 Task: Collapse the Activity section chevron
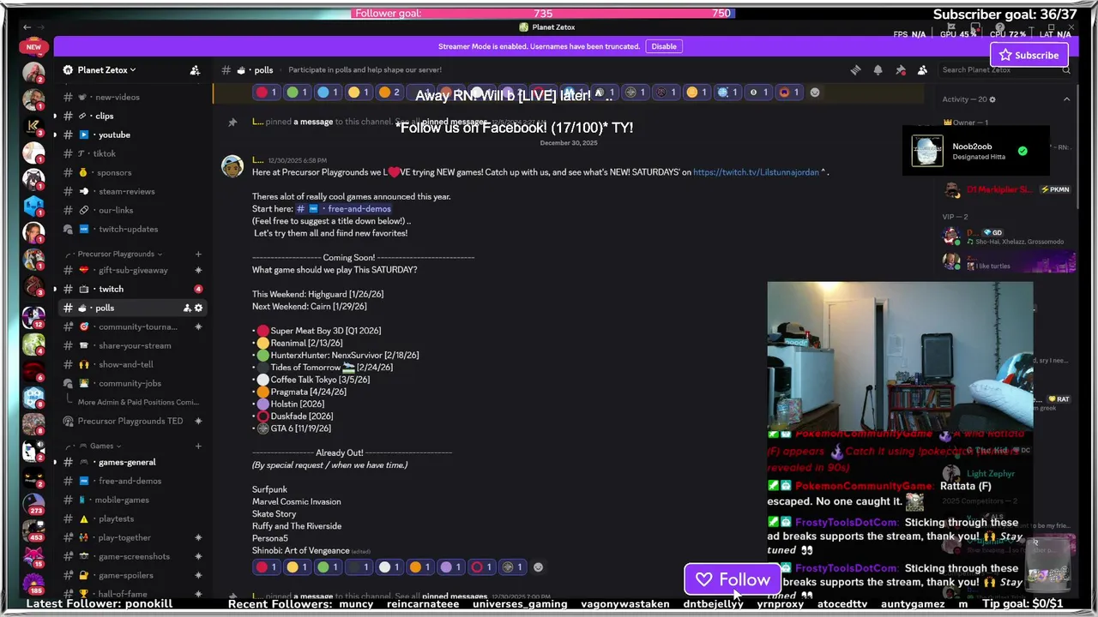click(x=1066, y=99)
